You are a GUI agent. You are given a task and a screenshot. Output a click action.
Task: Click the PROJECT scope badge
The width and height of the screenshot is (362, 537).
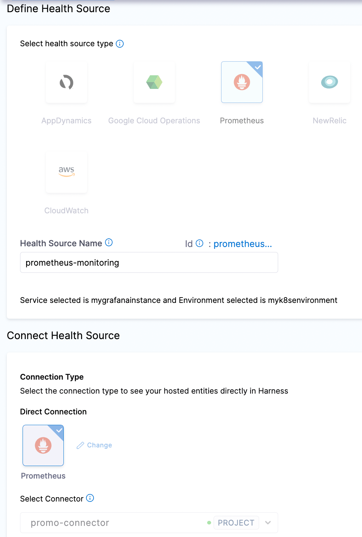(x=236, y=523)
